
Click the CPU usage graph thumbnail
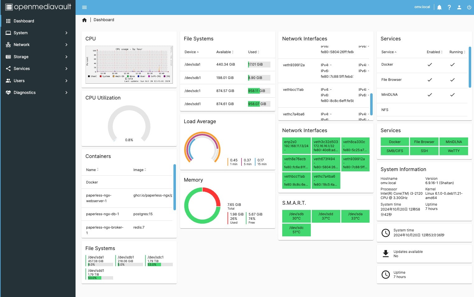[x=129, y=65]
